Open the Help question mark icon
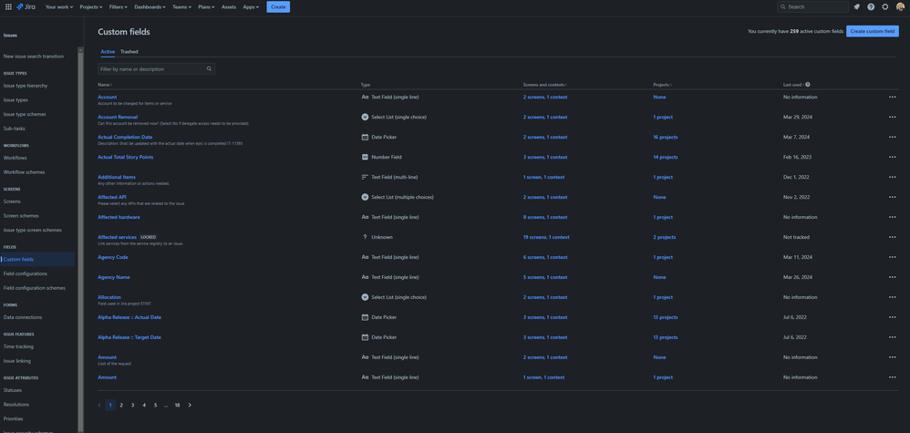This screenshot has height=433, width=910. click(x=871, y=7)
